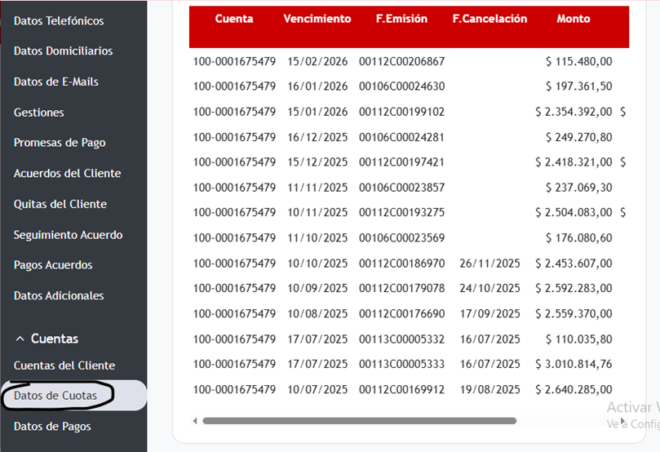The height and width of the screenshot is (452, 660).
Task: Go to Seguimiento Acuerdo
Action: (x=68, y=235)
